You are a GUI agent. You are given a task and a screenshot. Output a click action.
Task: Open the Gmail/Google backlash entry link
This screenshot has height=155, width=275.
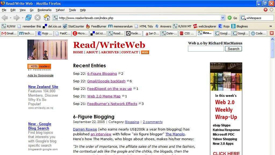106,81
